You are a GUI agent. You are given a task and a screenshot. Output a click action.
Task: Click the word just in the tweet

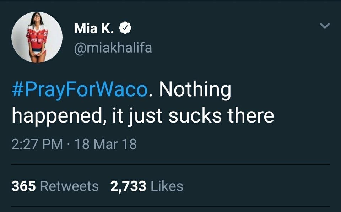[x=147, y=116]
